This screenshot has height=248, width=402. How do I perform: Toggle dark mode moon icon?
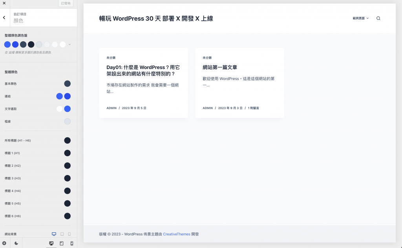16,243
